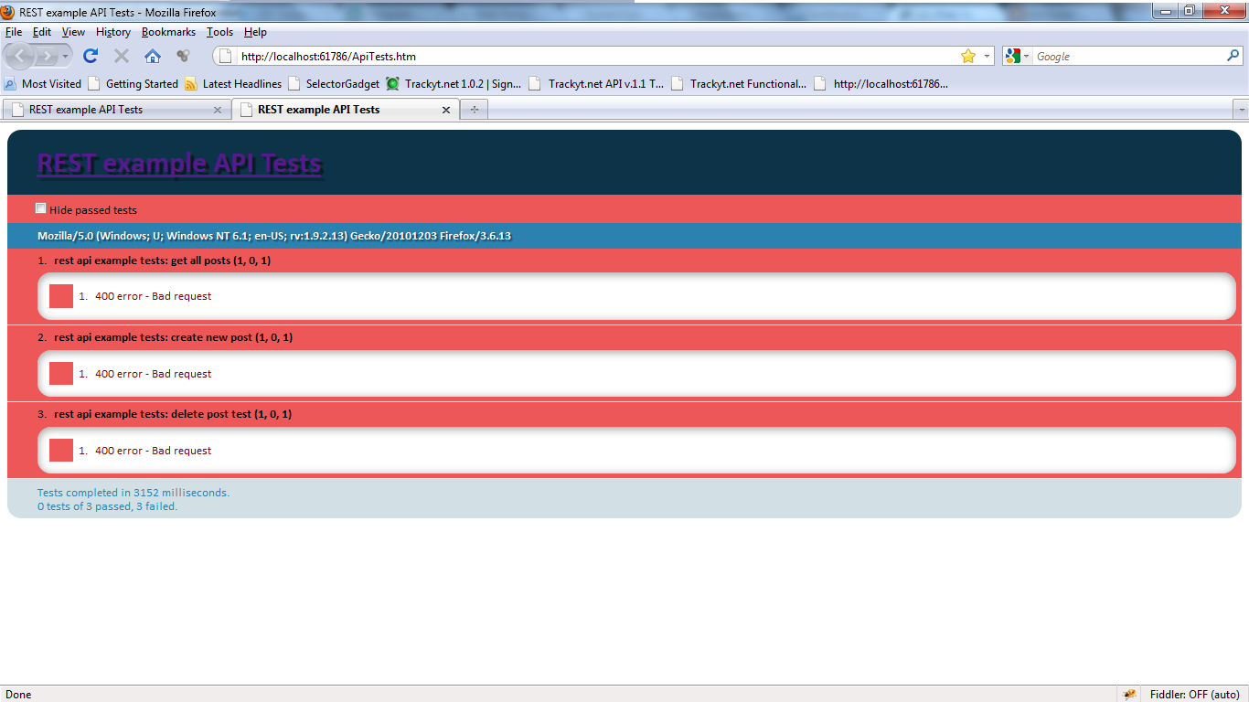Click the localhost ApiTests.htm address field
1249x702 pixels.
[596, 57]
